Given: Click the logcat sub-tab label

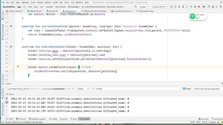Looking at the screenshot, I should pos(10,94).
